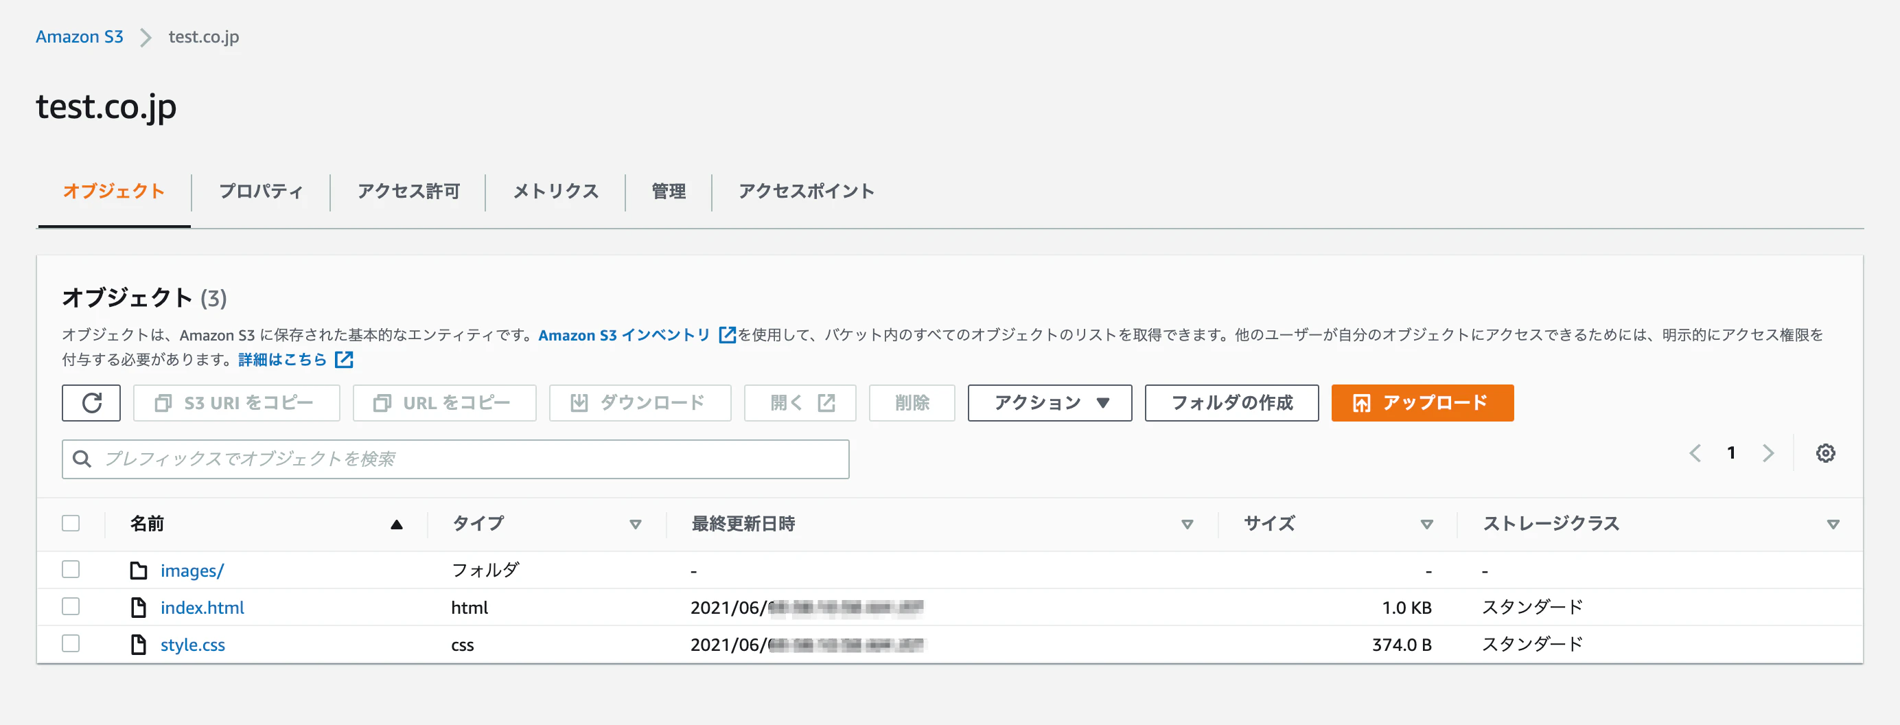This screenshot has height=725, width=1900.
Task: Toggle the select-all objects checkbox
Action: pos(71,523)
